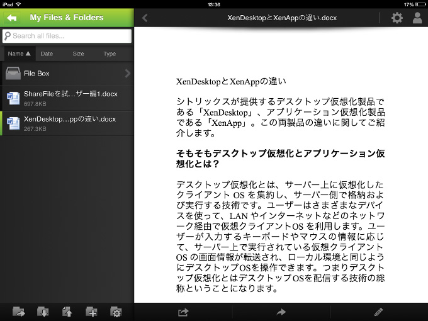Open the user account profile icon
The width and height of the screenshot is (428, 321).
[417, 18]
